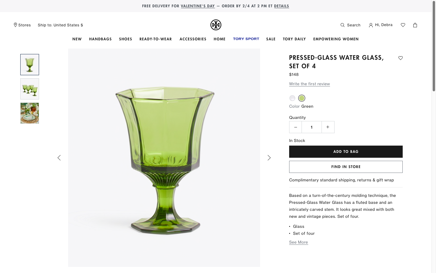436x273 pixels.
Task: Click the account profile icon
Action: coord(371,25)
